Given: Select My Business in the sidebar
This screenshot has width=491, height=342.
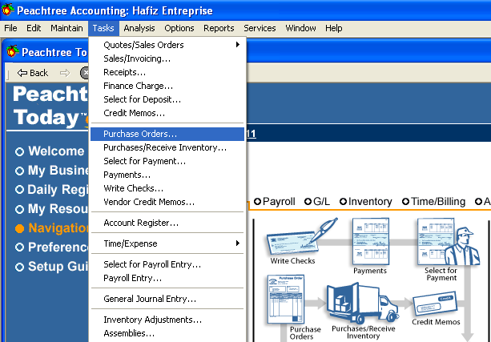Looking at the screenshot, I should point(52,171).
